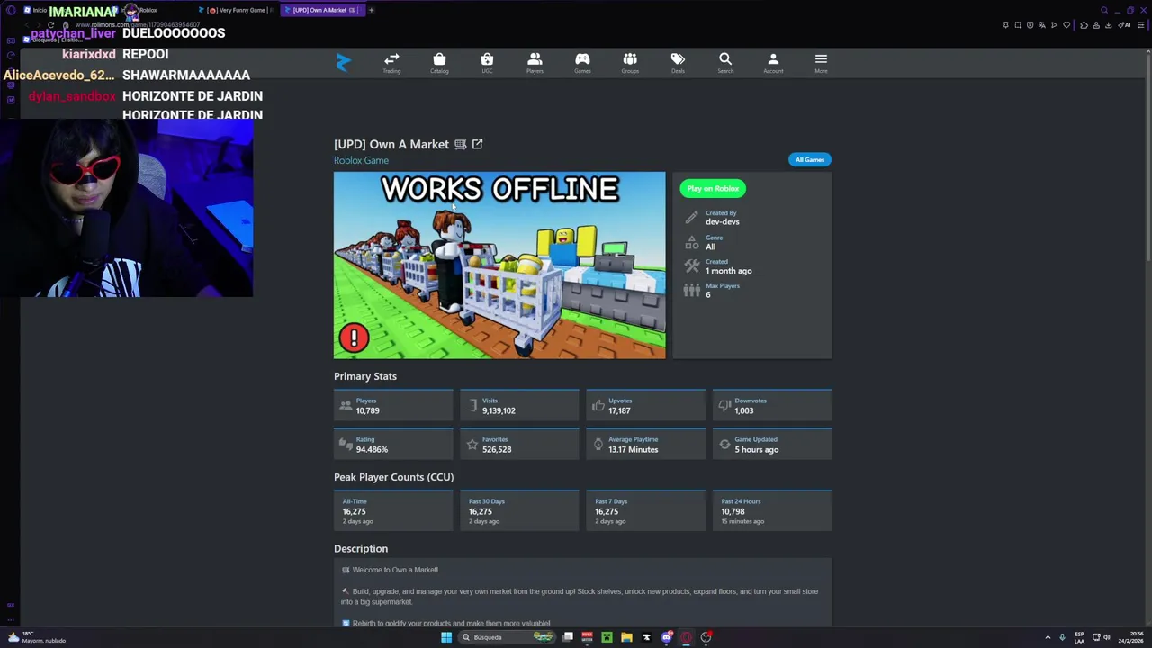Image resolution: width=1152 pixels, height=648 pixels.
Task: Click the icon left of the external link
Action: click(460, 144)
